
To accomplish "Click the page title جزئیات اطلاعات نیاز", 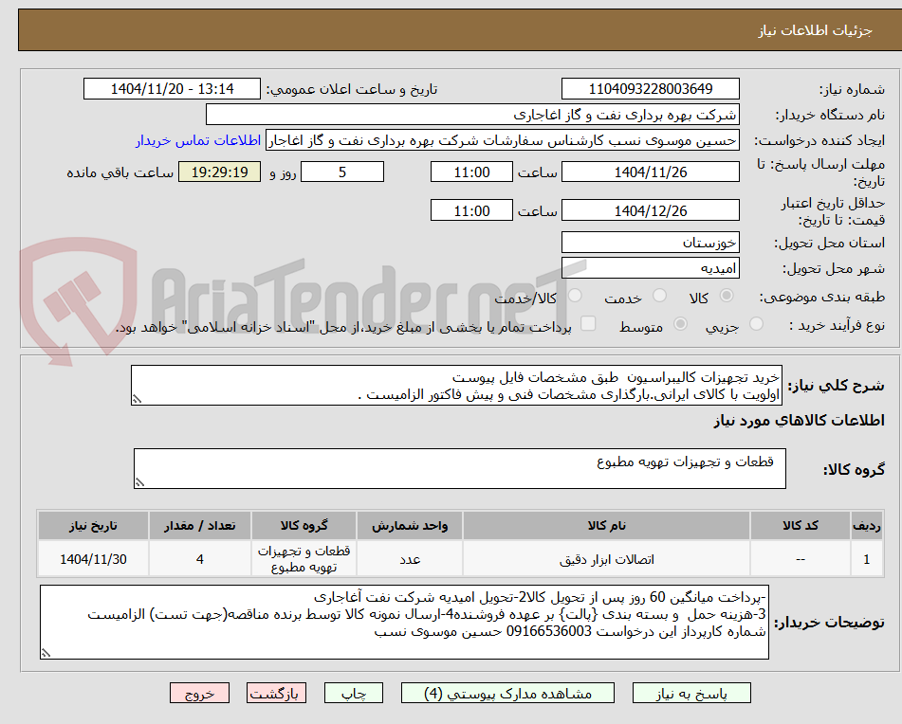I will pyautogui.click(x=815, y=30).
